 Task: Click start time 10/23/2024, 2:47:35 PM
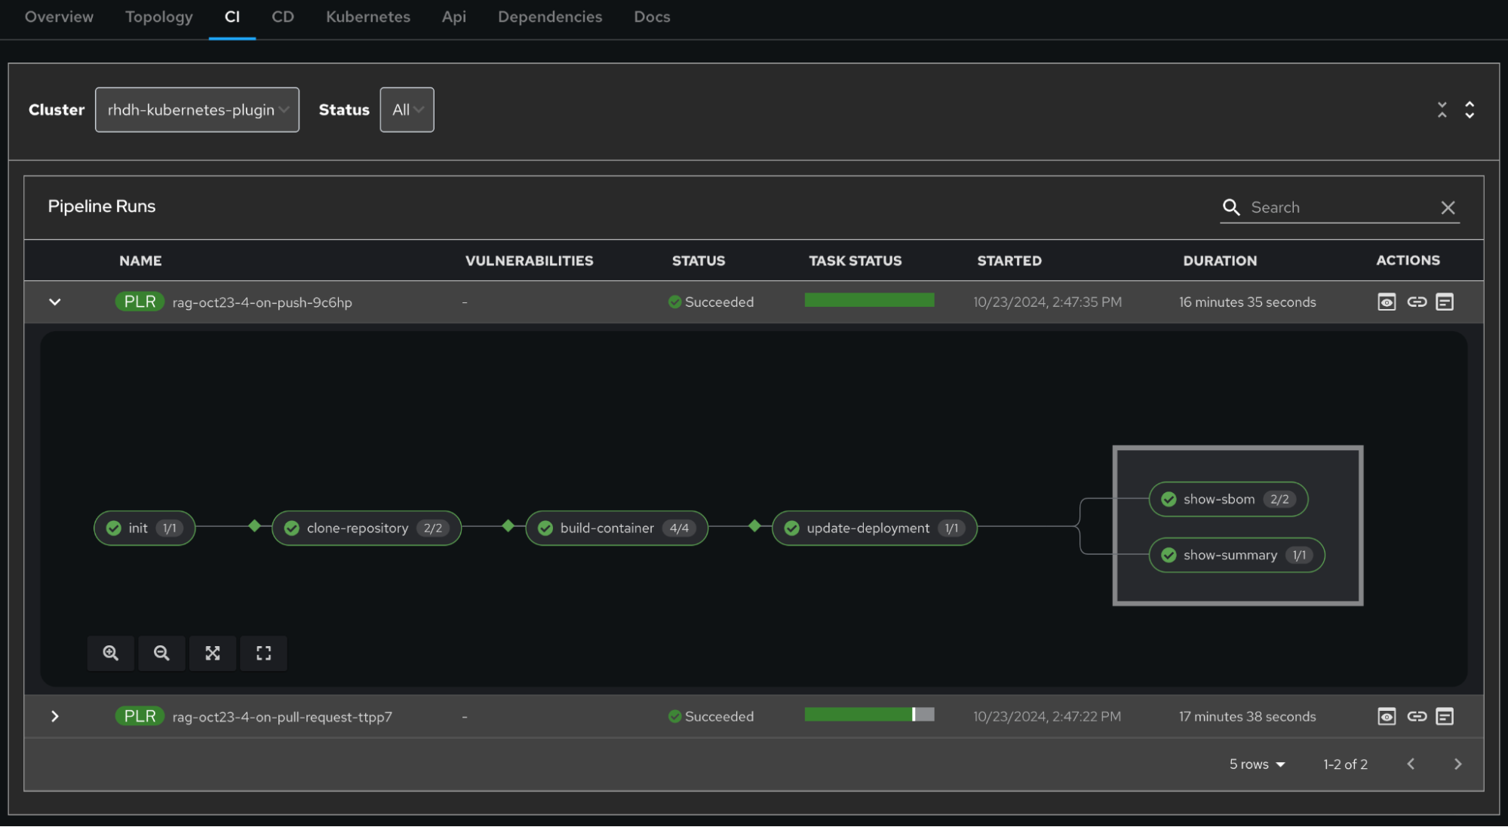click(1047, 302)
